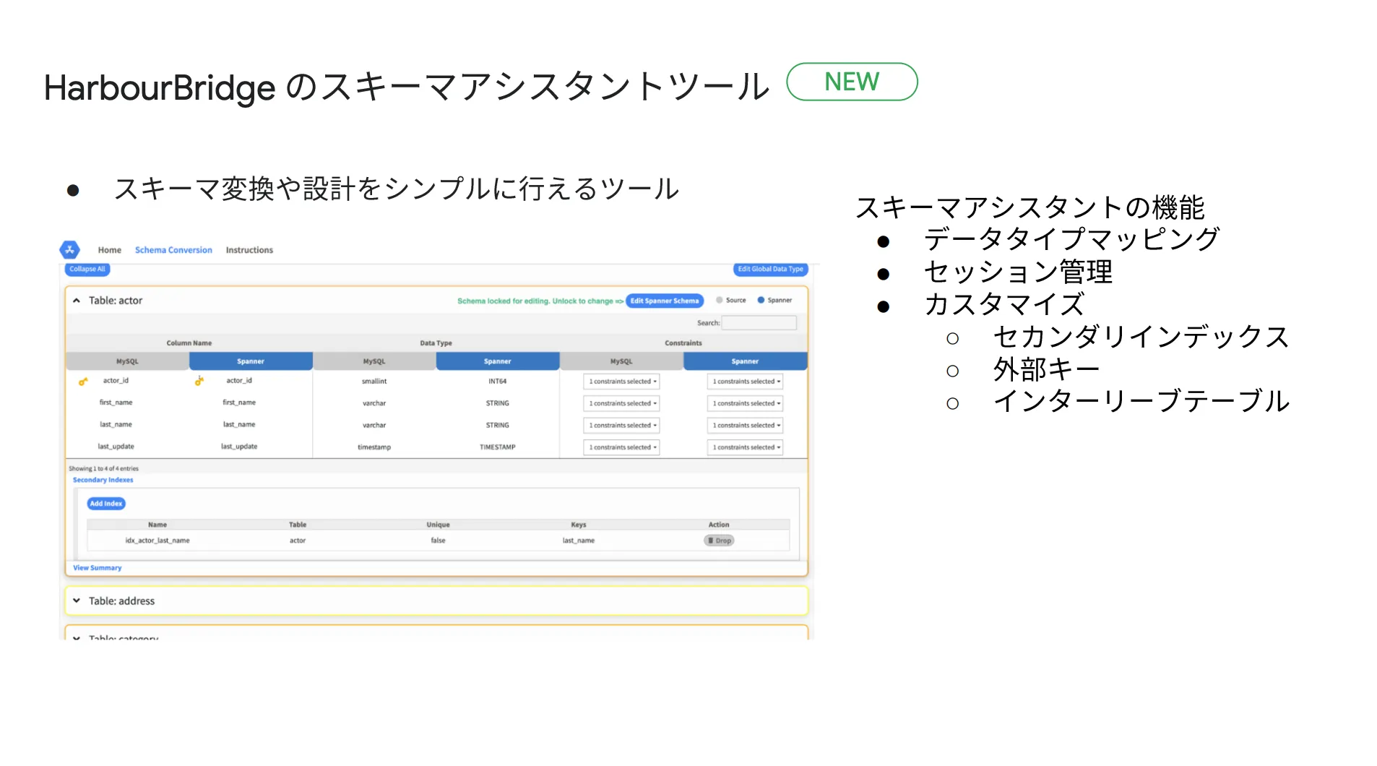
Task: Click the 'timestamp' MySQL data type cell
Action: [374, 447]
